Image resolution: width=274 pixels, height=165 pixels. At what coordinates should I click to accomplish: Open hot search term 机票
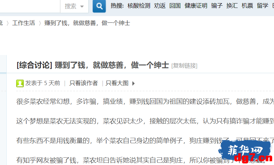247,6
